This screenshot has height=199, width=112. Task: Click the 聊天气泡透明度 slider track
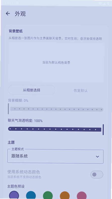pos(55,129)
